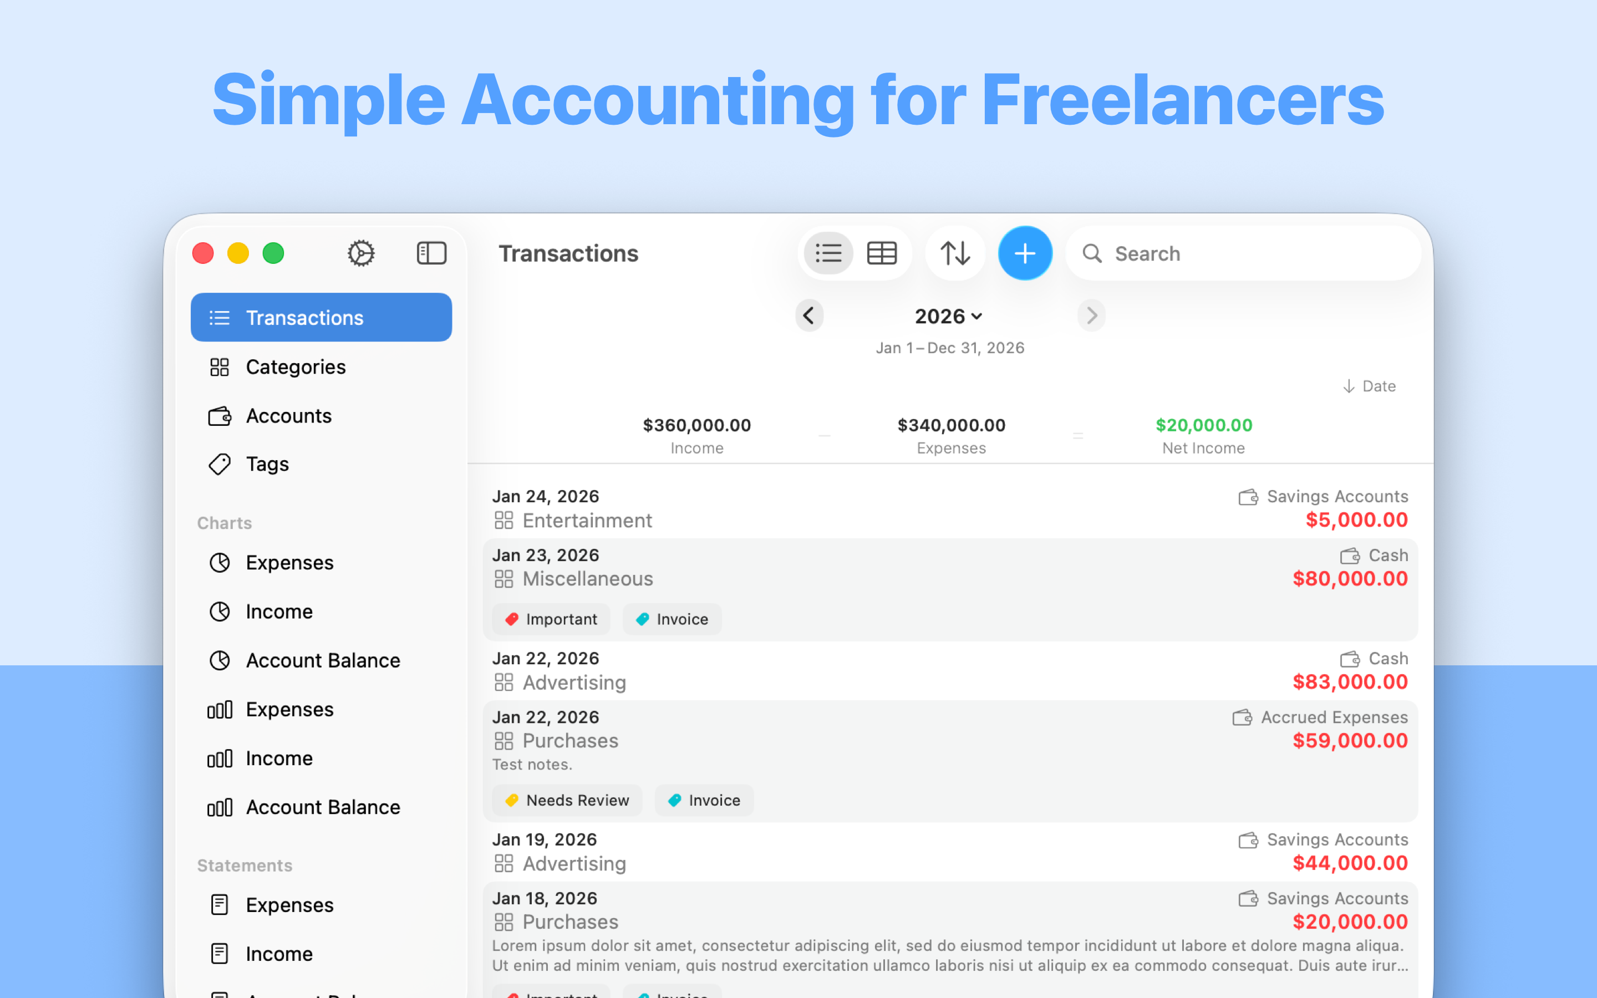1597x998 pixels.
Task: Change sort by clicking Date
Action: point(1369,386)
